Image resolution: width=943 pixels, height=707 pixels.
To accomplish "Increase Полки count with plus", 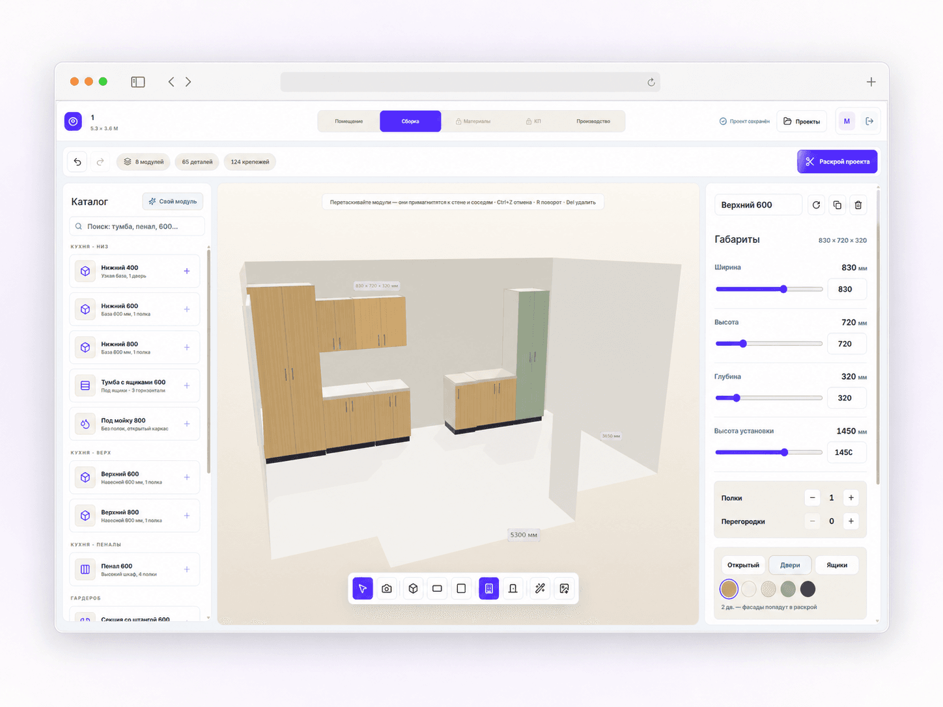I will (851, 498).
